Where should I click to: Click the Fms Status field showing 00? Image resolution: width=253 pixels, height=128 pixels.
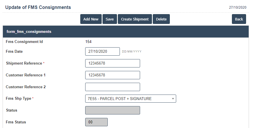click(96, 122)
